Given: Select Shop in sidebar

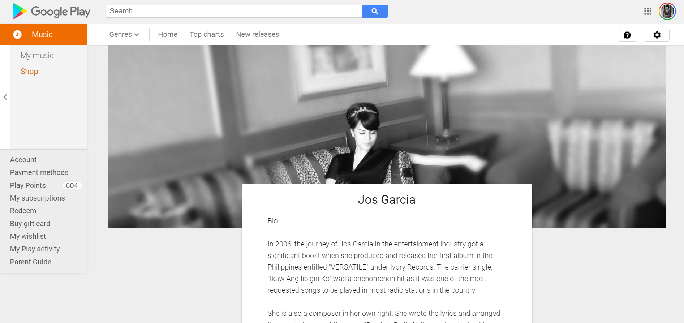Looking at the screenshot, I should coord(29,71).
